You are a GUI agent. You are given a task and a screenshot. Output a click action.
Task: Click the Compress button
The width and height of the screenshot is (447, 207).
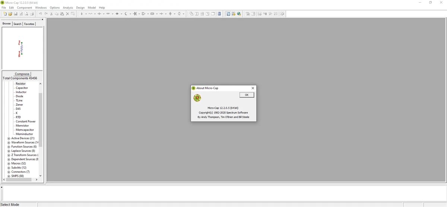pyautogui.click(x=22, y=74)
